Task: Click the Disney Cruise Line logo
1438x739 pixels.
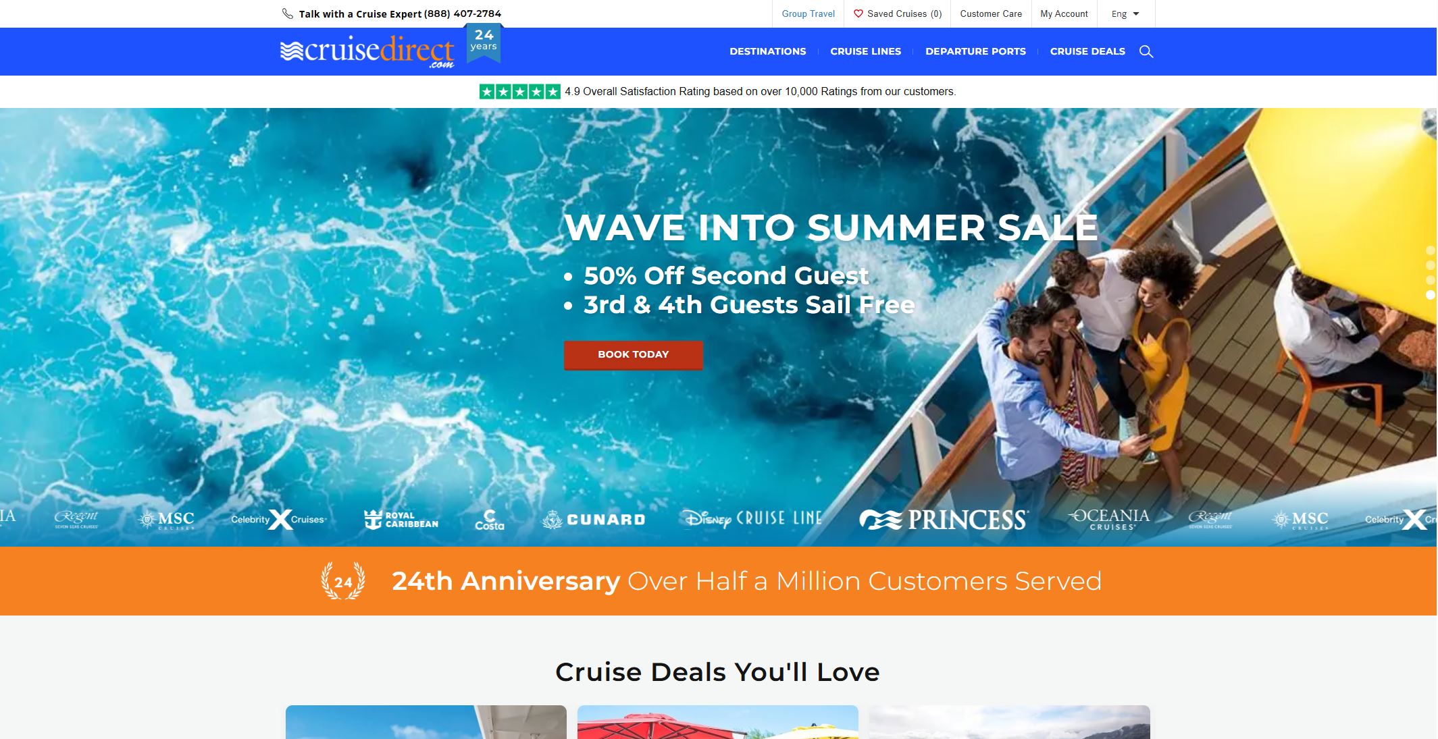Action: coord(752,518)
